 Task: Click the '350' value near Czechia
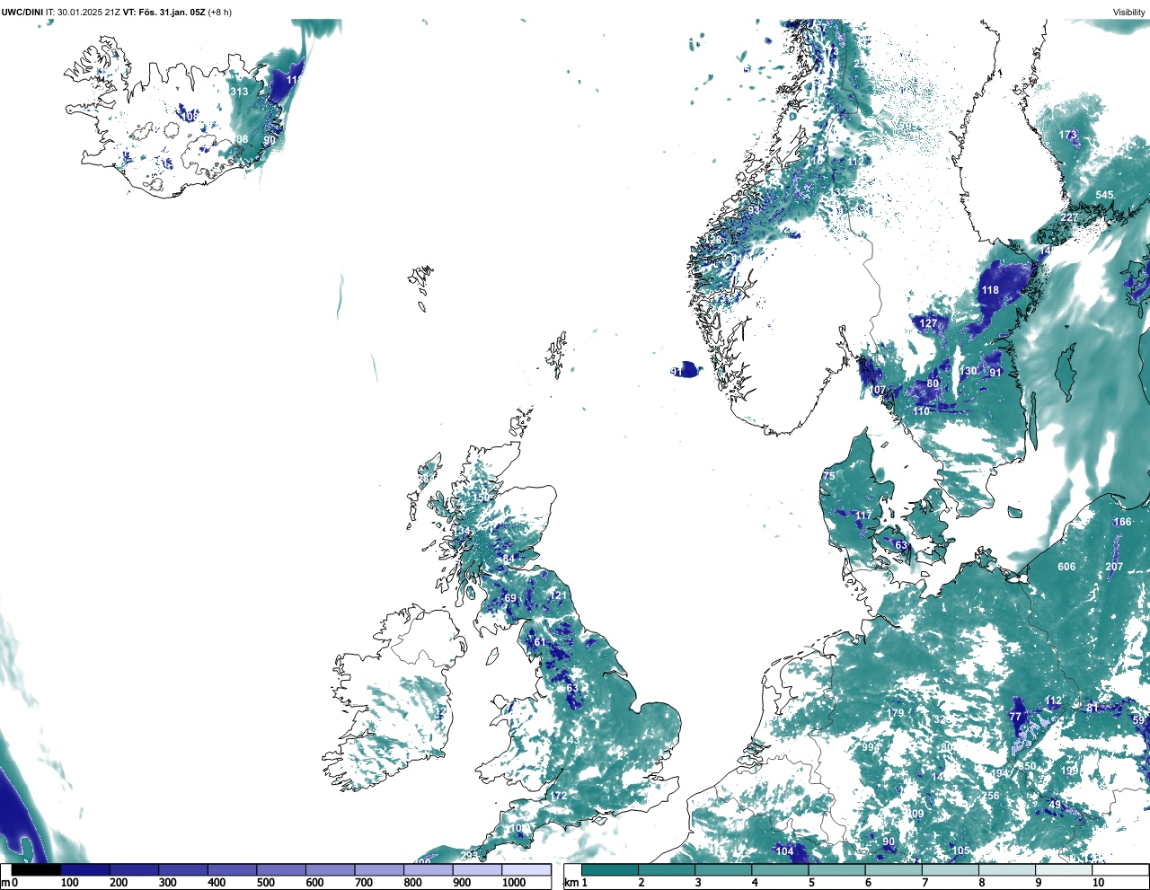1028,767
